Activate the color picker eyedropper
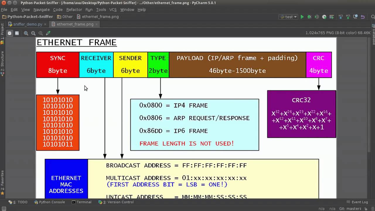The image size is (375, 211). (48, 33)
